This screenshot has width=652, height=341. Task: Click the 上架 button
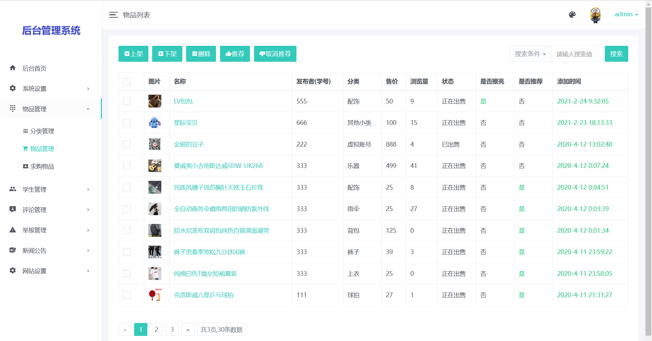[133, 54]
